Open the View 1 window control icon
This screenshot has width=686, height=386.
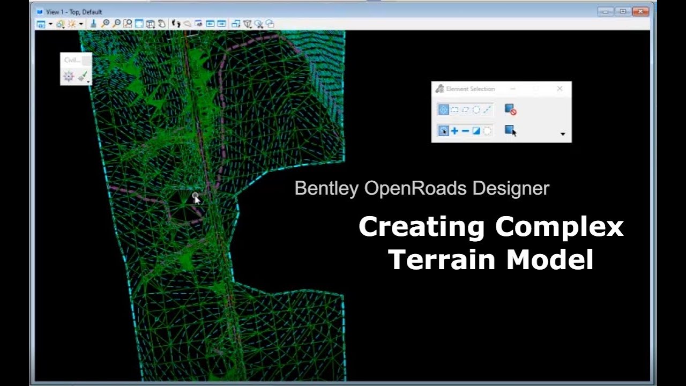[x=40, y=11]
